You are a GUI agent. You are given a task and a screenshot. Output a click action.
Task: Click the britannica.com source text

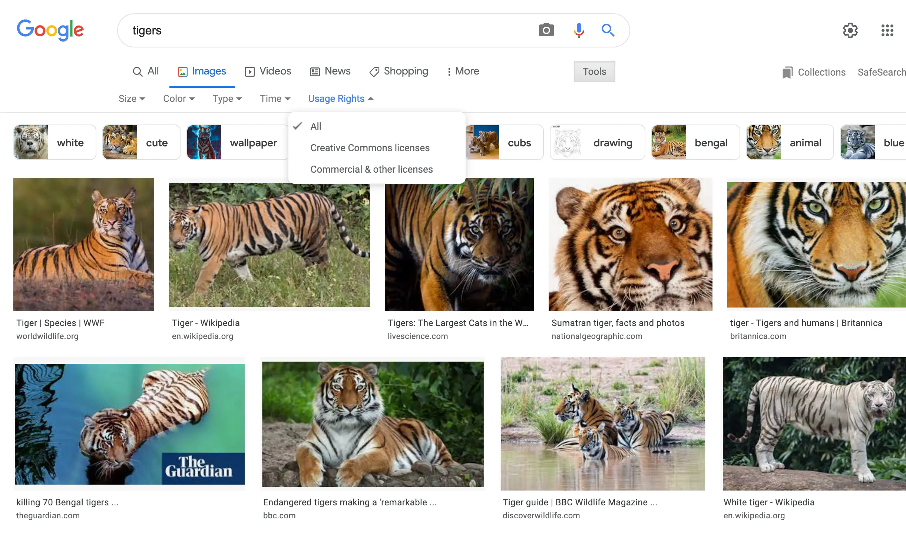click(758, 336)
